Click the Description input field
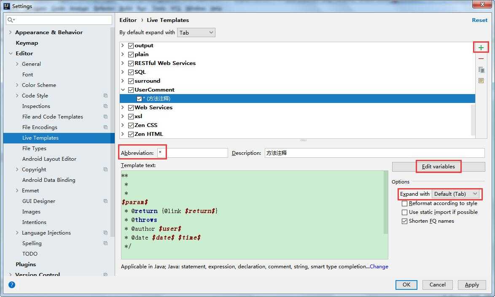This screenshot has height=297, width=495. (x=374, y=153)
